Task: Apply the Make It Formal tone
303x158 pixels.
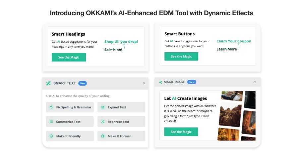Action: (x=121, y=136)
